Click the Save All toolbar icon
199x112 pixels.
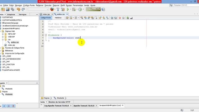(x=12, y=9)
